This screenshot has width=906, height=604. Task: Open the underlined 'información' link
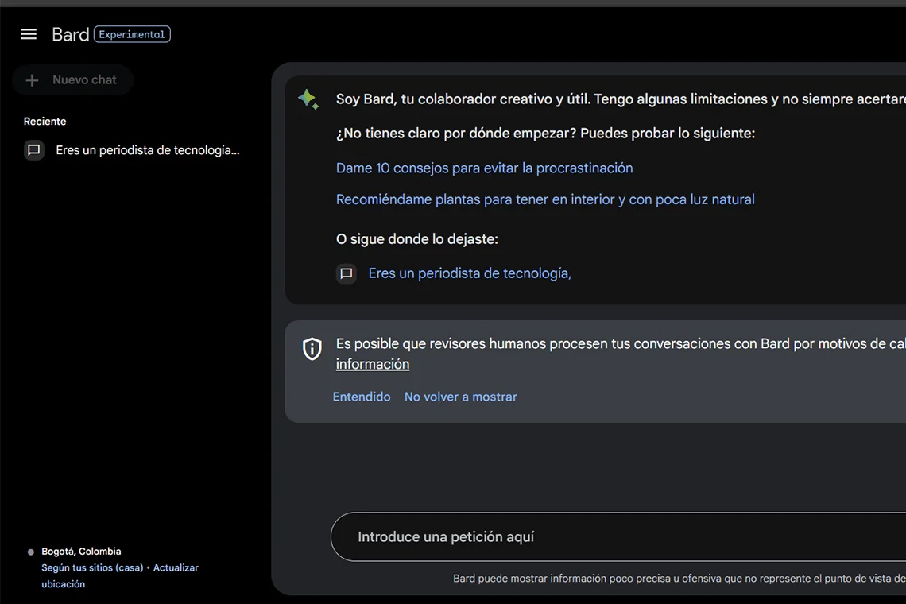click(x=372, y=364)
